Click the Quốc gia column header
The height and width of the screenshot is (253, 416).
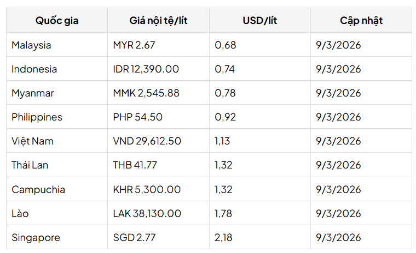pyautogui.click(x=57, y=21)
